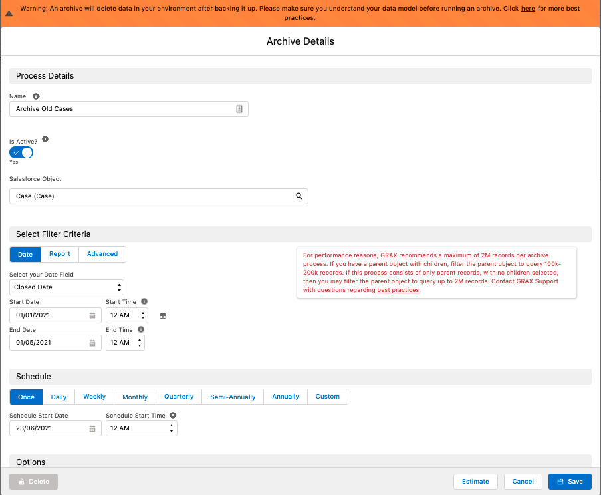Open the End Time 12 AM dropdown
The width and height of the screenshot is (601, 495).
[126, 343]
